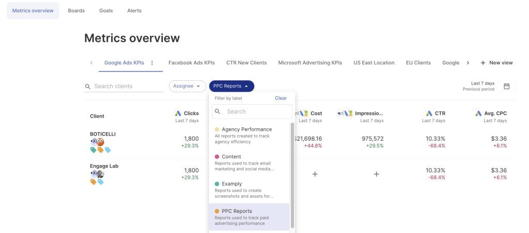Click BOTICELLI's purple robot avatar

click(x=94, y=142)
